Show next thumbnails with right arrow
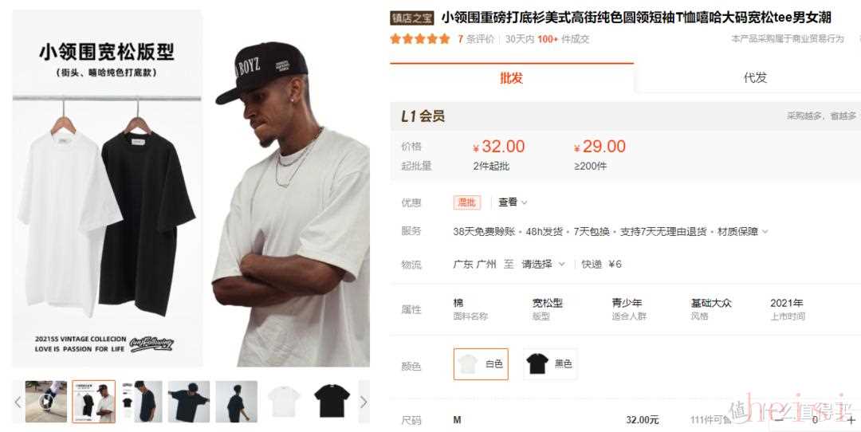 point(364,402)
